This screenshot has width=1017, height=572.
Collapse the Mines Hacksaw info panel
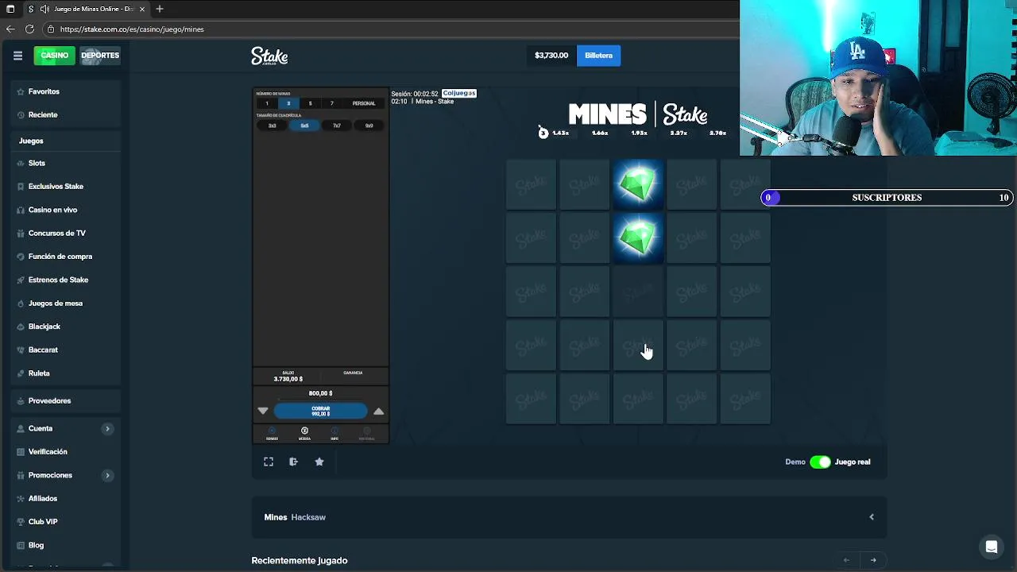pos(872,517)
